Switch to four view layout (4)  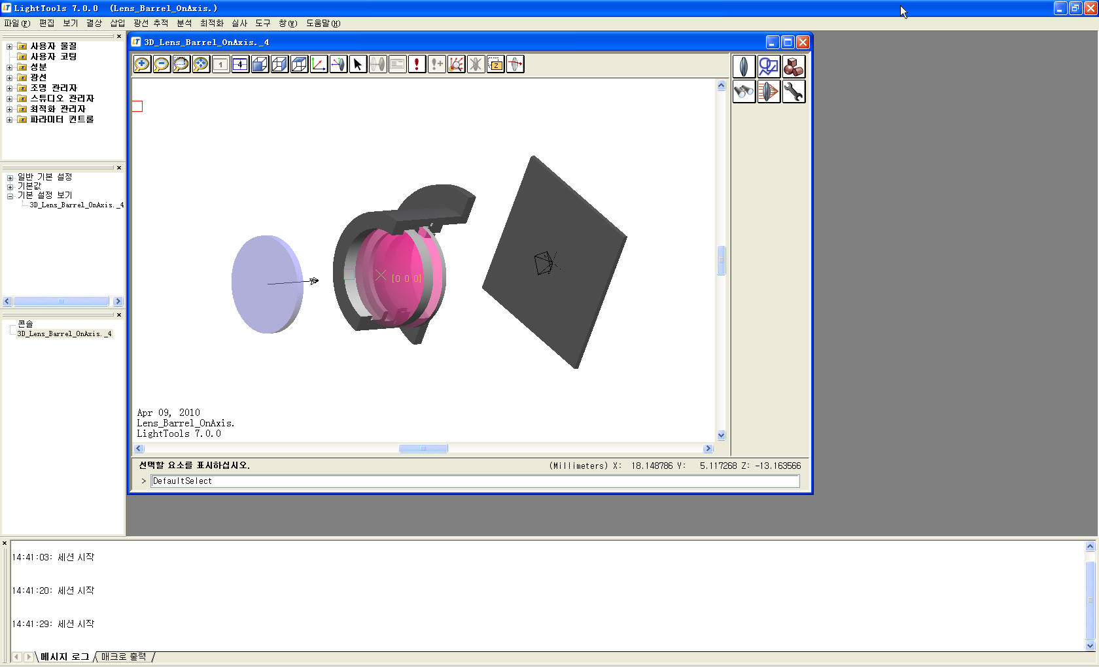coord(240,64)
